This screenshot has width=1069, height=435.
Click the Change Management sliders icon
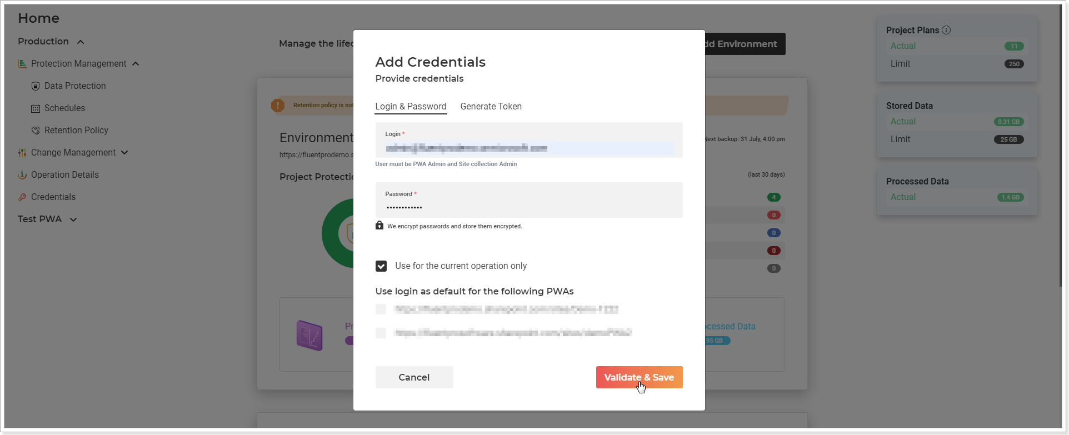[x=22, y=153]
